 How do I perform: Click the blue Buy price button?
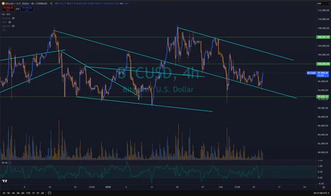[x=27, y=9]
